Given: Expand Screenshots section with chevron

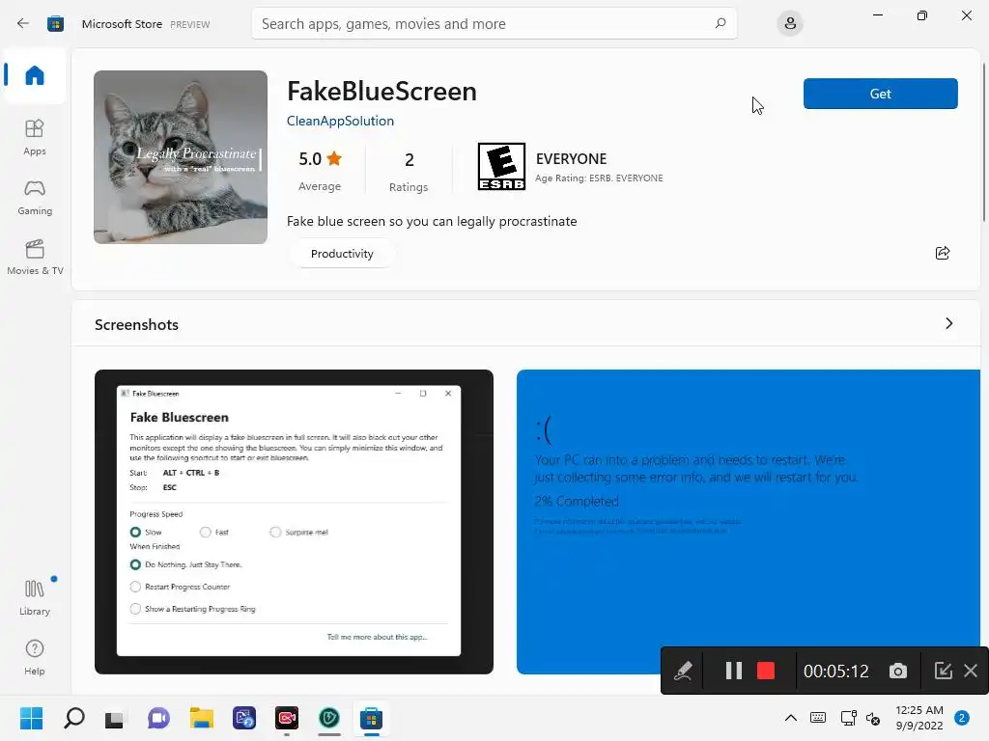Looking at the screenshot, I should tap(948, 323).
